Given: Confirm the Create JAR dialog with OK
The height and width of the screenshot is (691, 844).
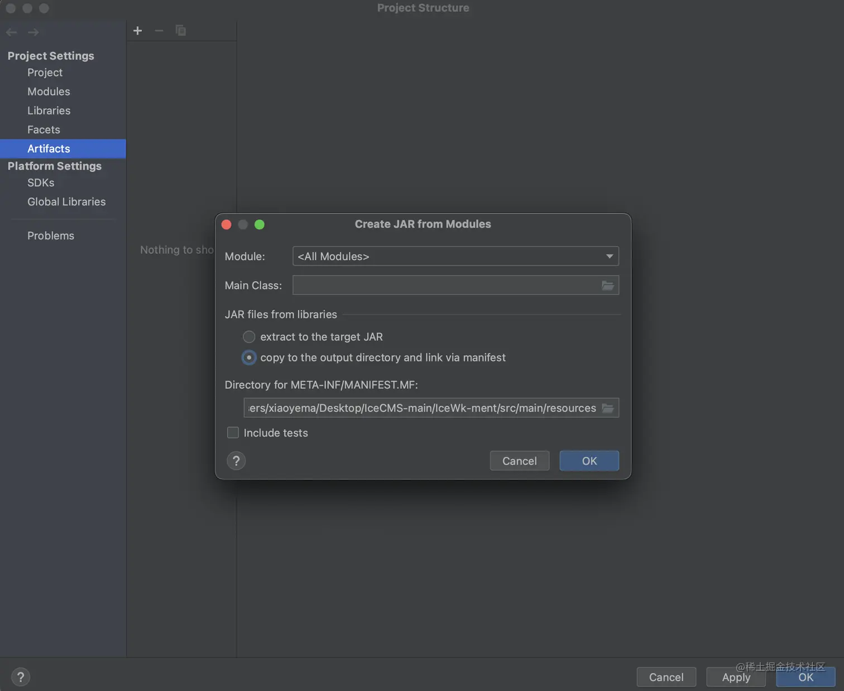Looking at the screenshot, I should click(x=589, y=461).
